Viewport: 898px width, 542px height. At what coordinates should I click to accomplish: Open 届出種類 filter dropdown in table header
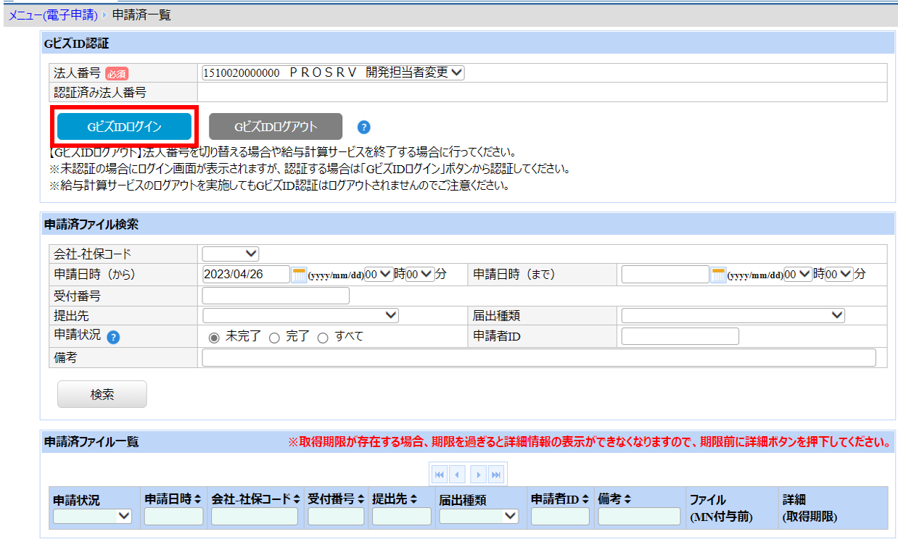[x=479, y=516]
